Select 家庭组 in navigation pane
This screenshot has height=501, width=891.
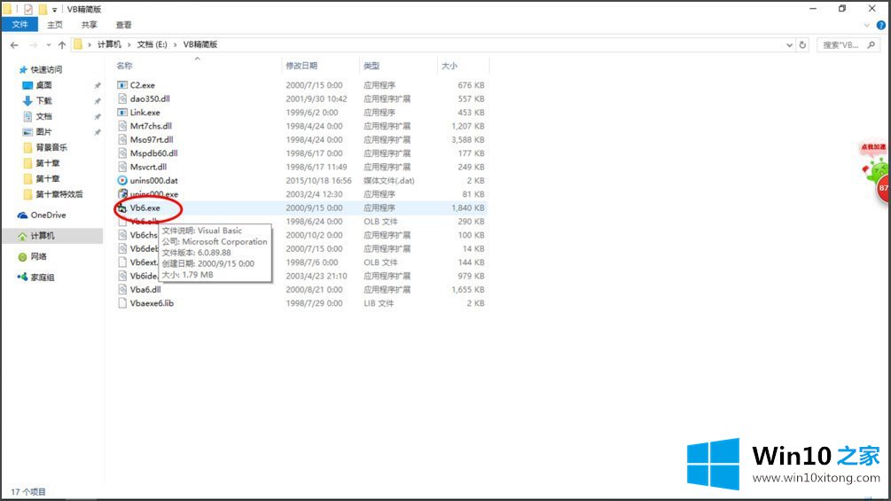[42, 278]
